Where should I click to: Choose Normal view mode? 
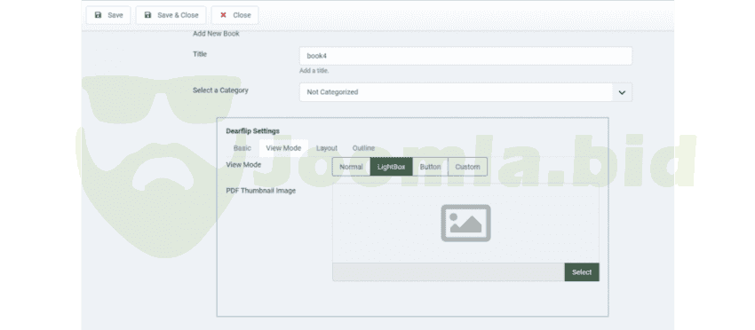351,167
